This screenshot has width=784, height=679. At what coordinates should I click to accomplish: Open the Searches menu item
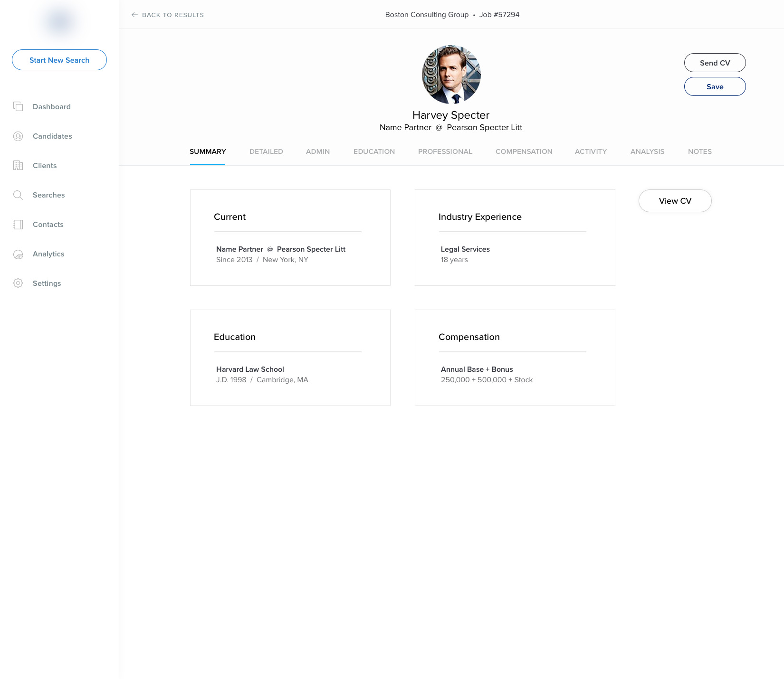pos(48,195)
